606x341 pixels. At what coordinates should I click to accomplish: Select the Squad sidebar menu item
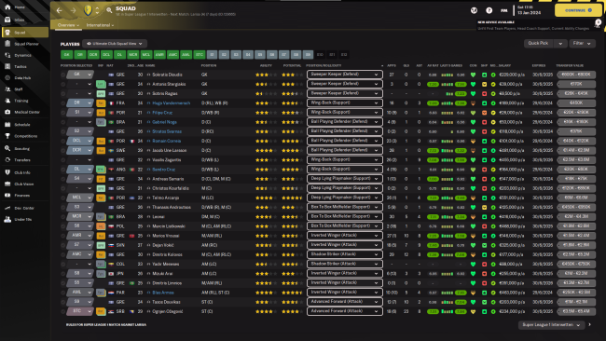(x=25, y=33)
